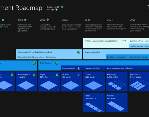Click 'Bring dynamic circuits to Qiskit Runtime' description
149x117 pixels.
point(72,27)
